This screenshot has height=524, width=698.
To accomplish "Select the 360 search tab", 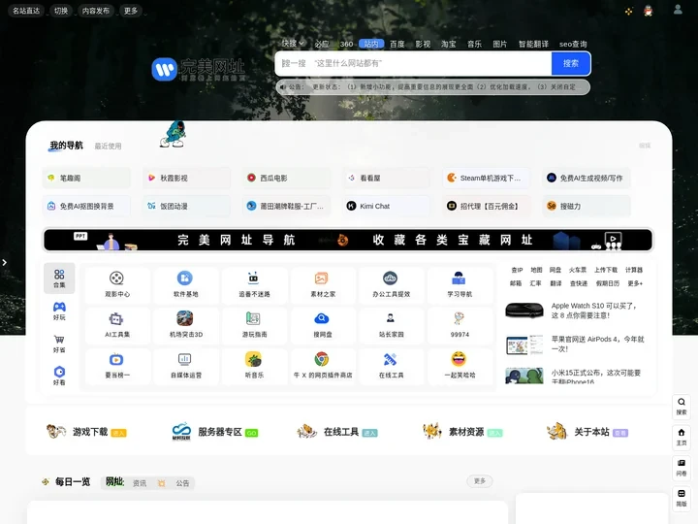I will pyautogui.click(x=346, y=44).
